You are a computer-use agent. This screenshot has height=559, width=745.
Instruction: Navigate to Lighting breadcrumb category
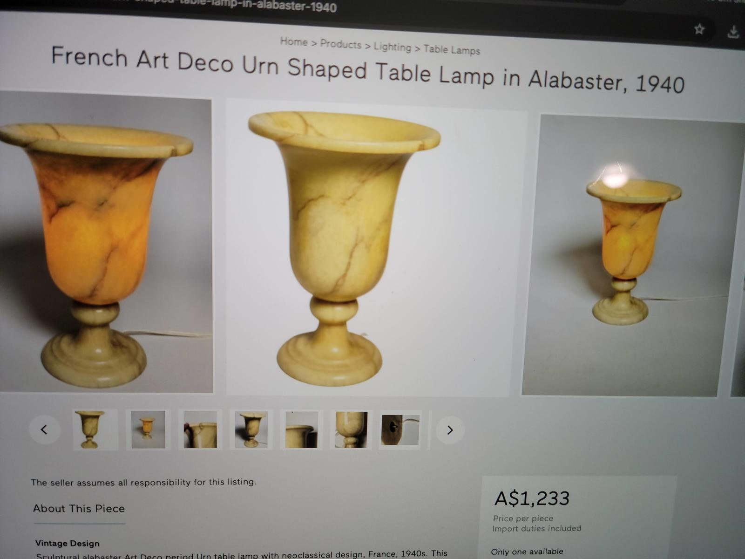393,47
